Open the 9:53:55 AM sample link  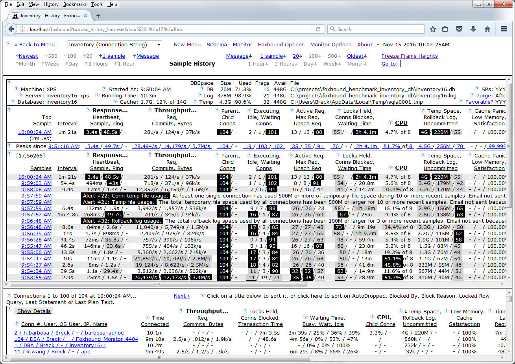click(36, 278)
